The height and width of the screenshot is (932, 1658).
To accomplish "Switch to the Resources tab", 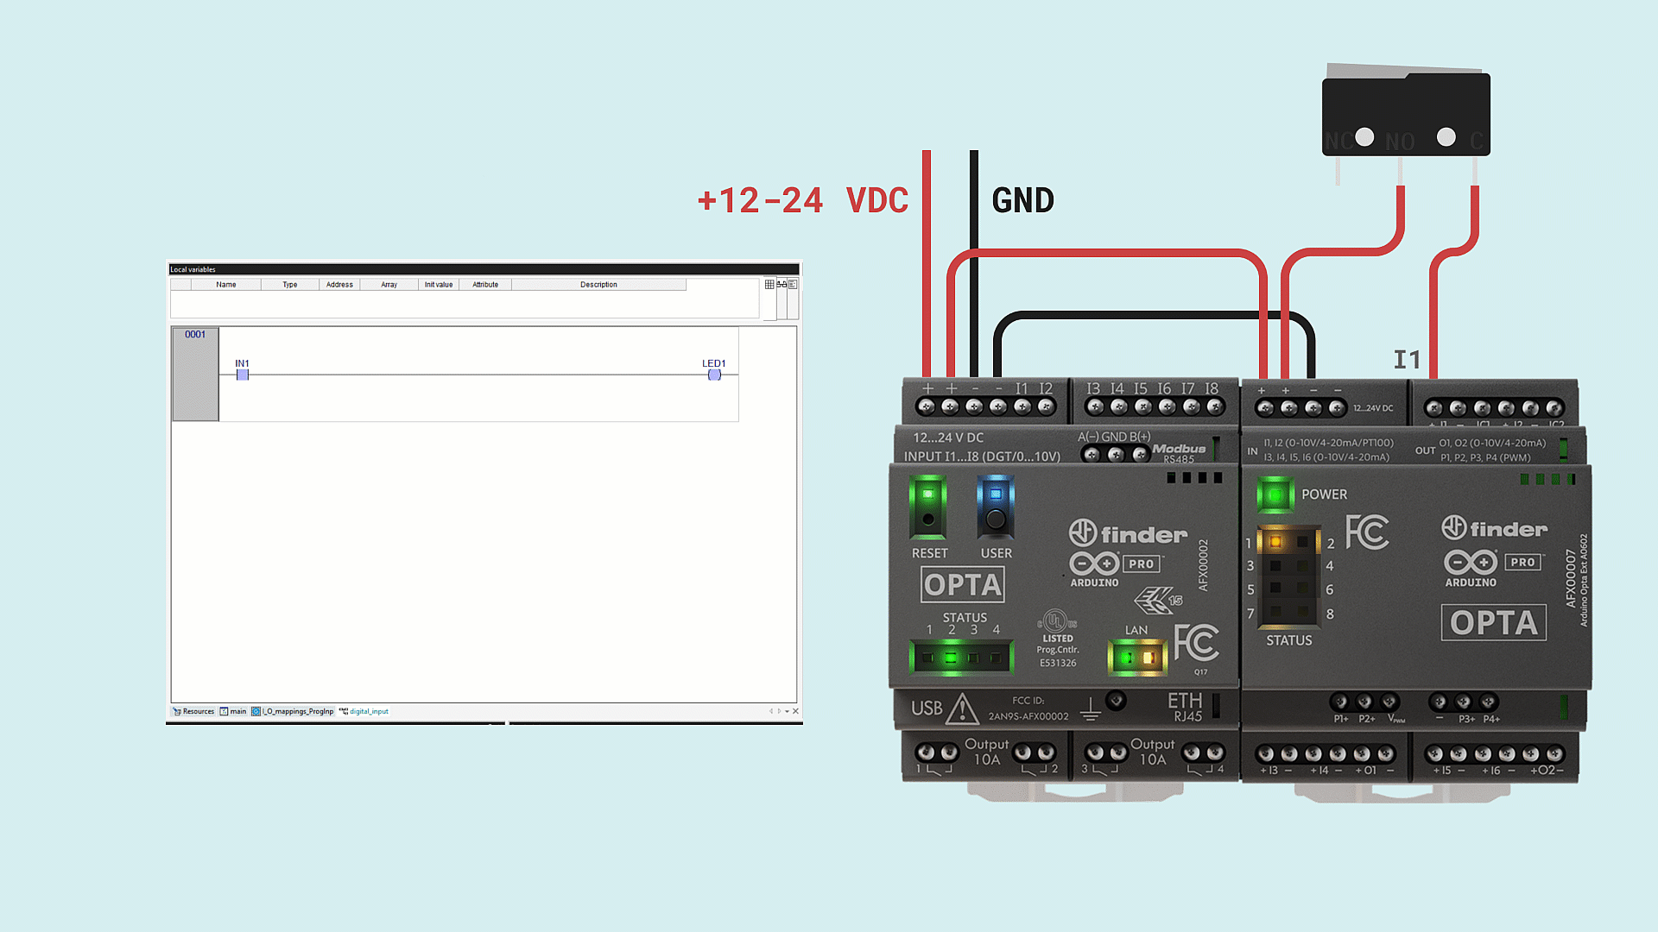I will pyautogui.click(x=194, y=712).
